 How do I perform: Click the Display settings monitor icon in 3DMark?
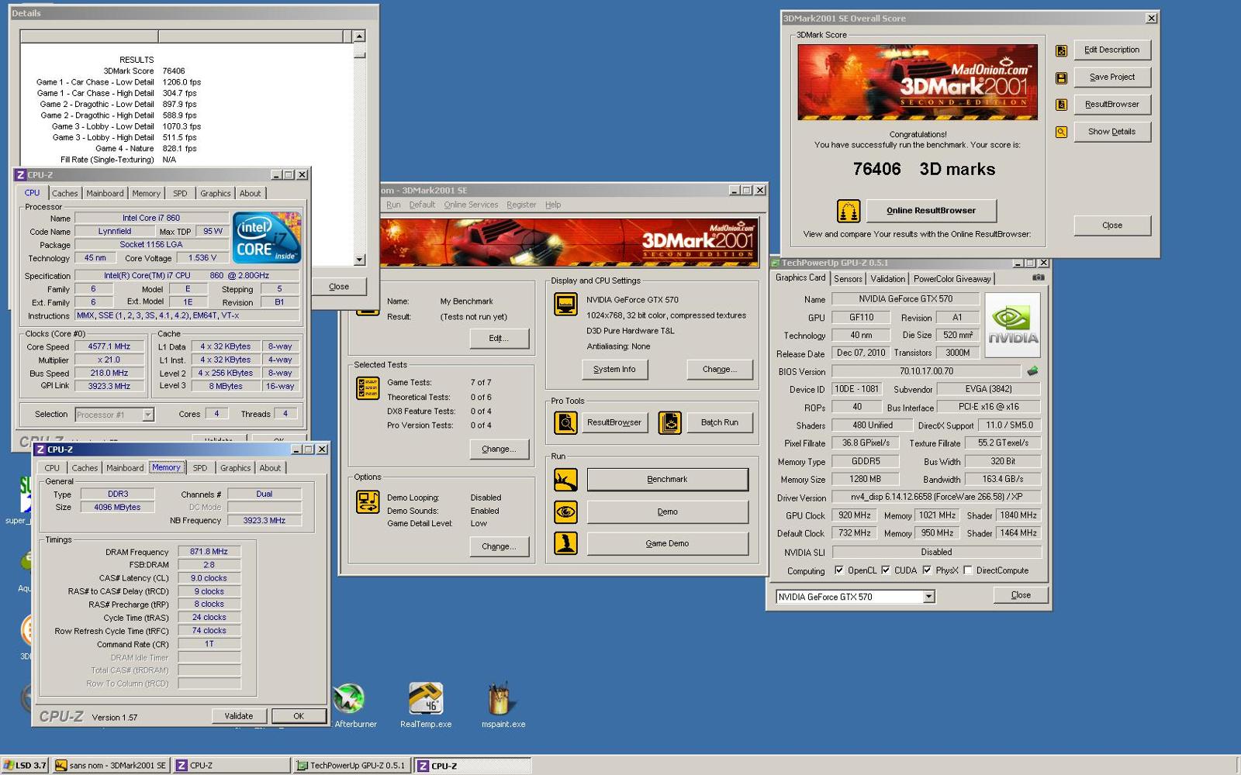565,305
